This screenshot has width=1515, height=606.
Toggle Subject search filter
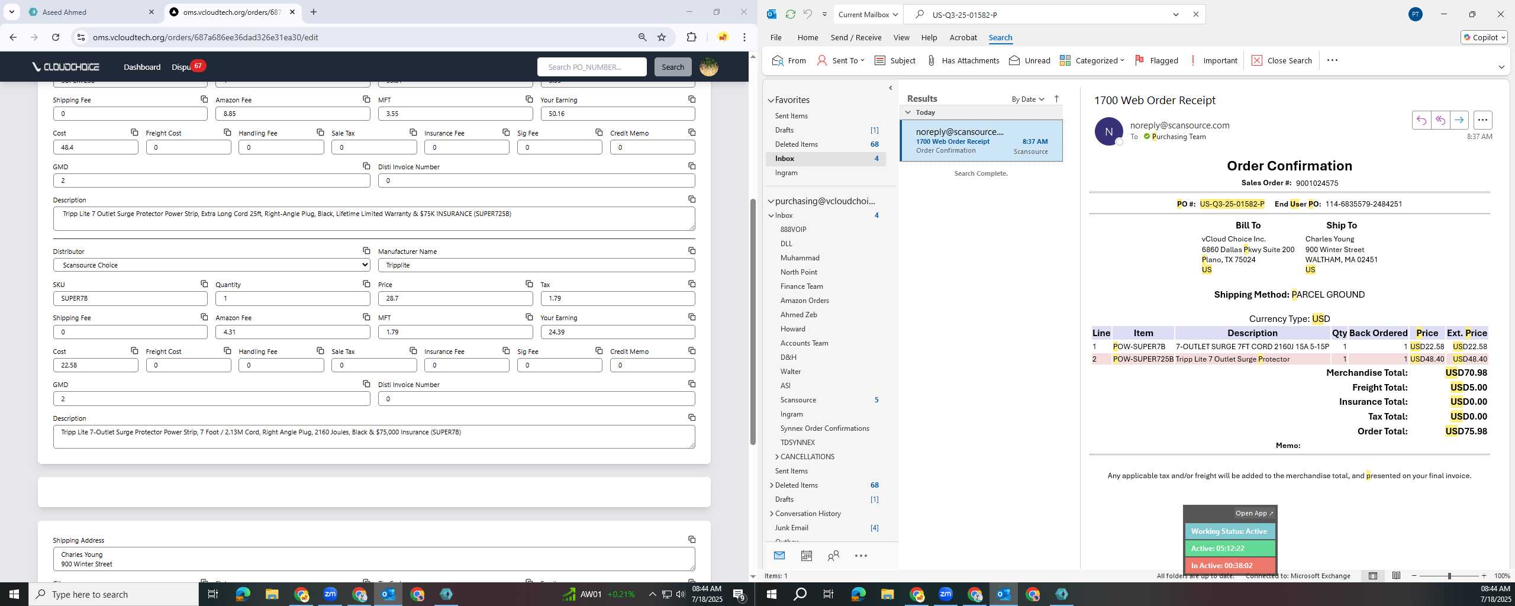click(895, 60)
